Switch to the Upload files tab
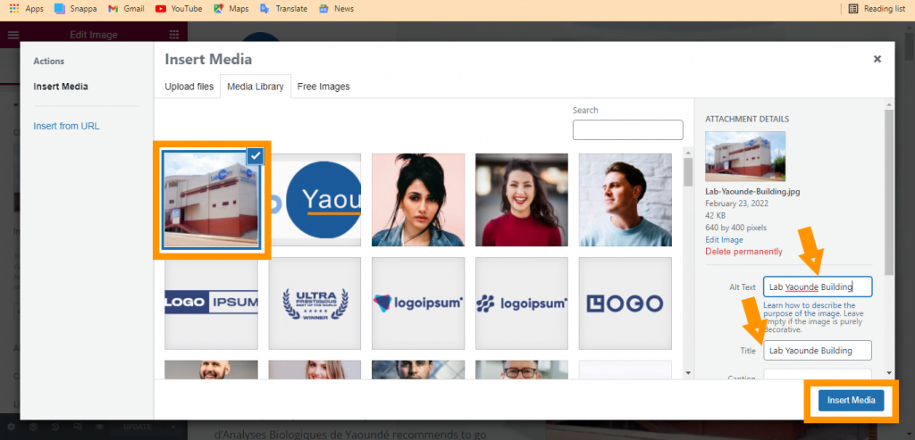The height and width of the screenshot is (440, 915). click(x=189, y=87)
